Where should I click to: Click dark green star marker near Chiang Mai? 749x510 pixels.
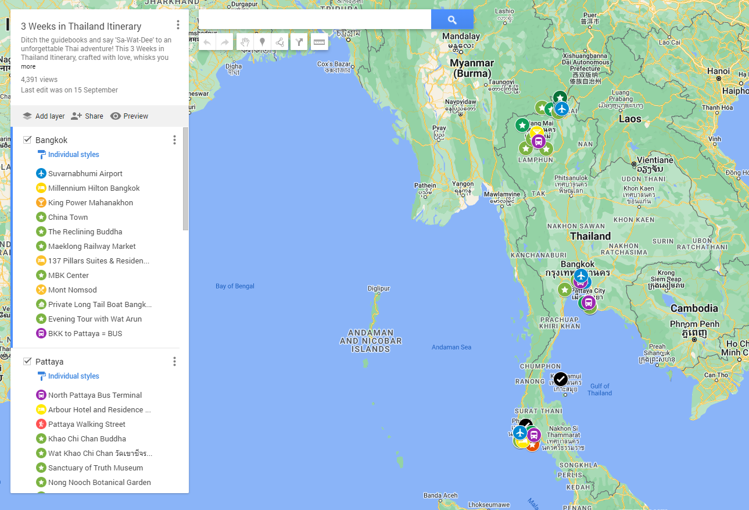pyautogui.click(x=522, y=125)
